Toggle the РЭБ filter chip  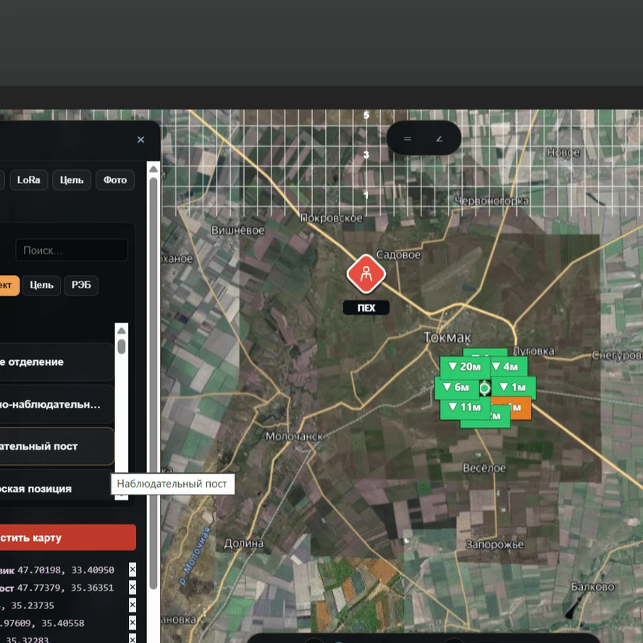[x=81, y=285]
